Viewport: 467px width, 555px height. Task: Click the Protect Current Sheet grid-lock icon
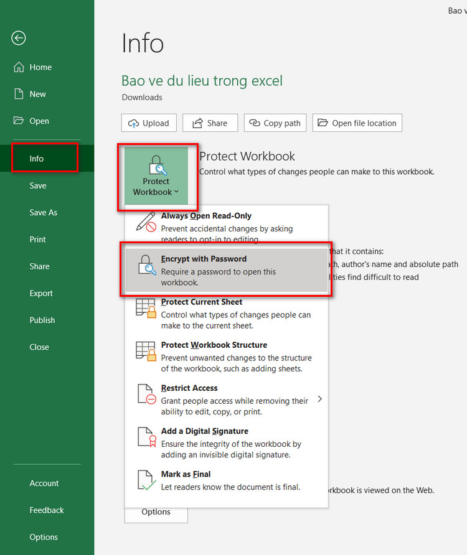click(x=146, y=308)
